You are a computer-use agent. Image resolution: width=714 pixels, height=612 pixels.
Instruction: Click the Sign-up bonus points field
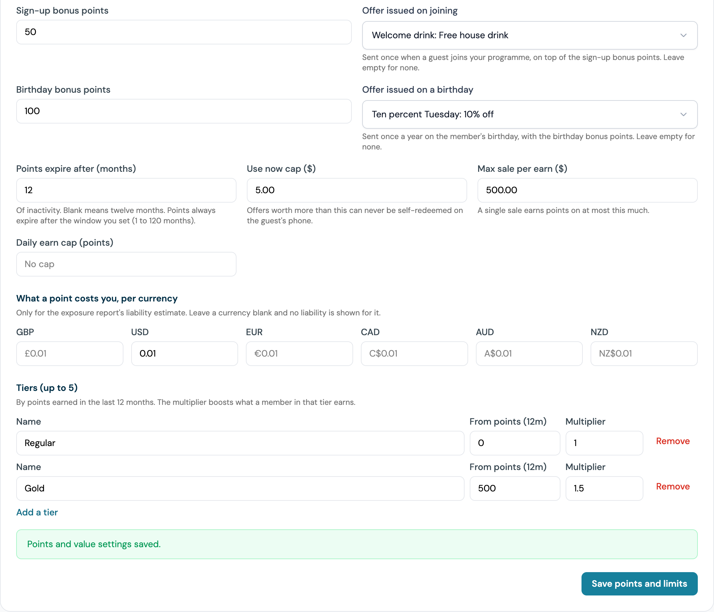(x=184, y=32)
